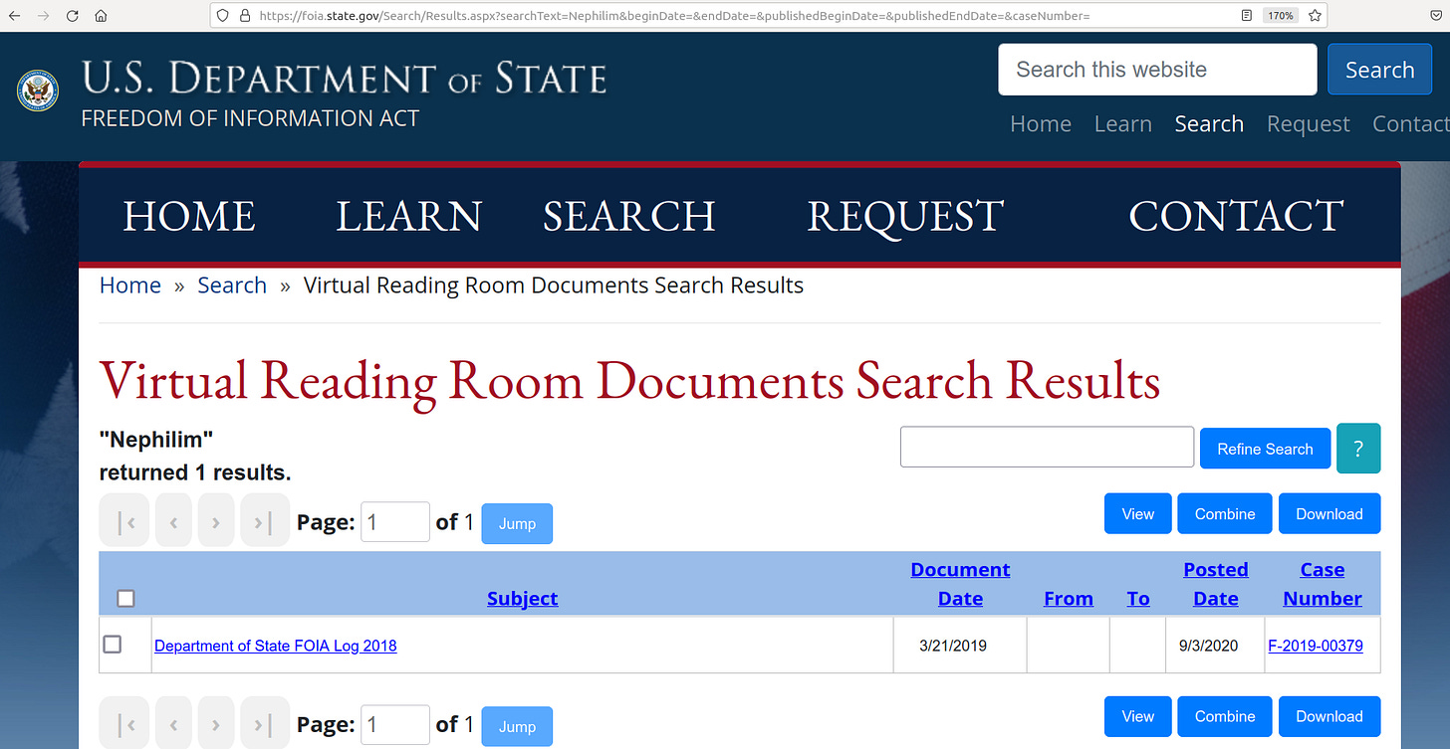Click Search in the top header links
Viewport: 1450px width, 749px height.
1209,124
